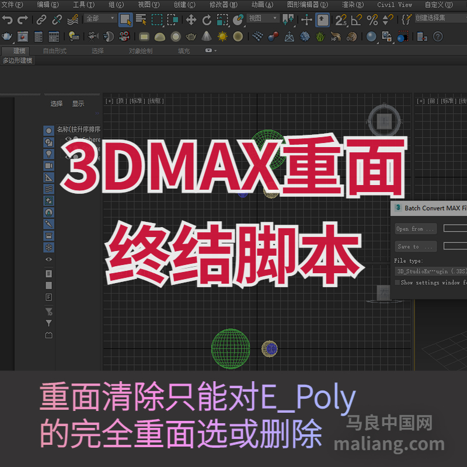467x467 pixels.
Task: Click the yellow sun light icon
Action: click(x=222, y=37)
